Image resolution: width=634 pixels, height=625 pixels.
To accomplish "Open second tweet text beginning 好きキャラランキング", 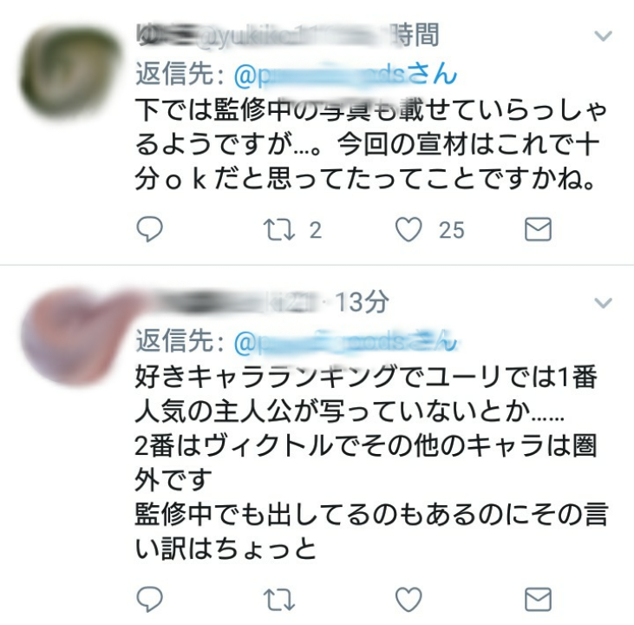I will (x=371, y=463).
